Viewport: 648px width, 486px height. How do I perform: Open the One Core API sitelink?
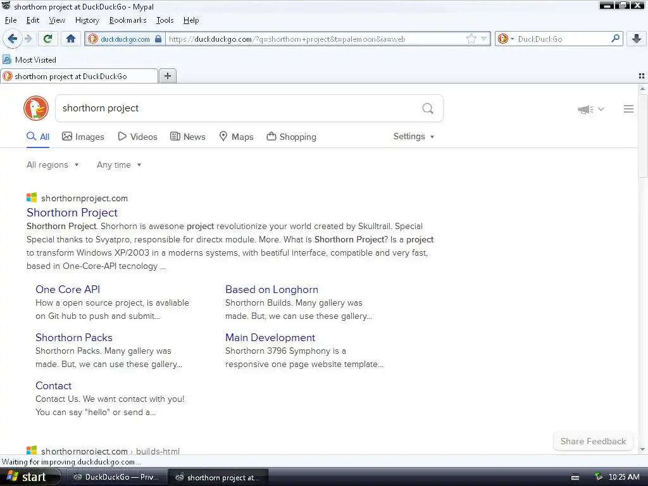click(68, 289)
